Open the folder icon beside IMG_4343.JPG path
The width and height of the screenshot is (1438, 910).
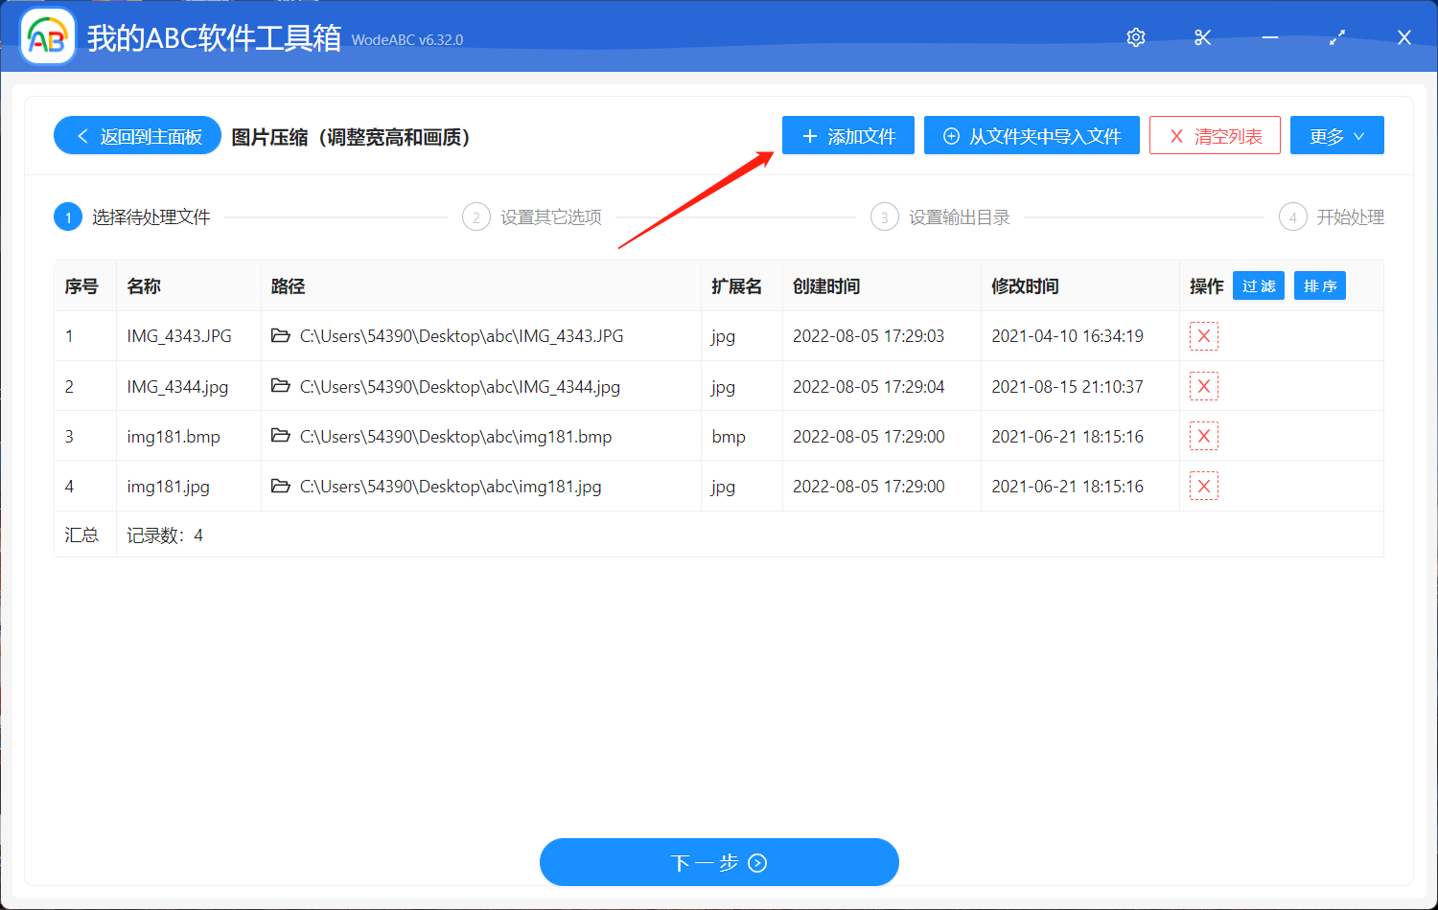tap(279, 336)
